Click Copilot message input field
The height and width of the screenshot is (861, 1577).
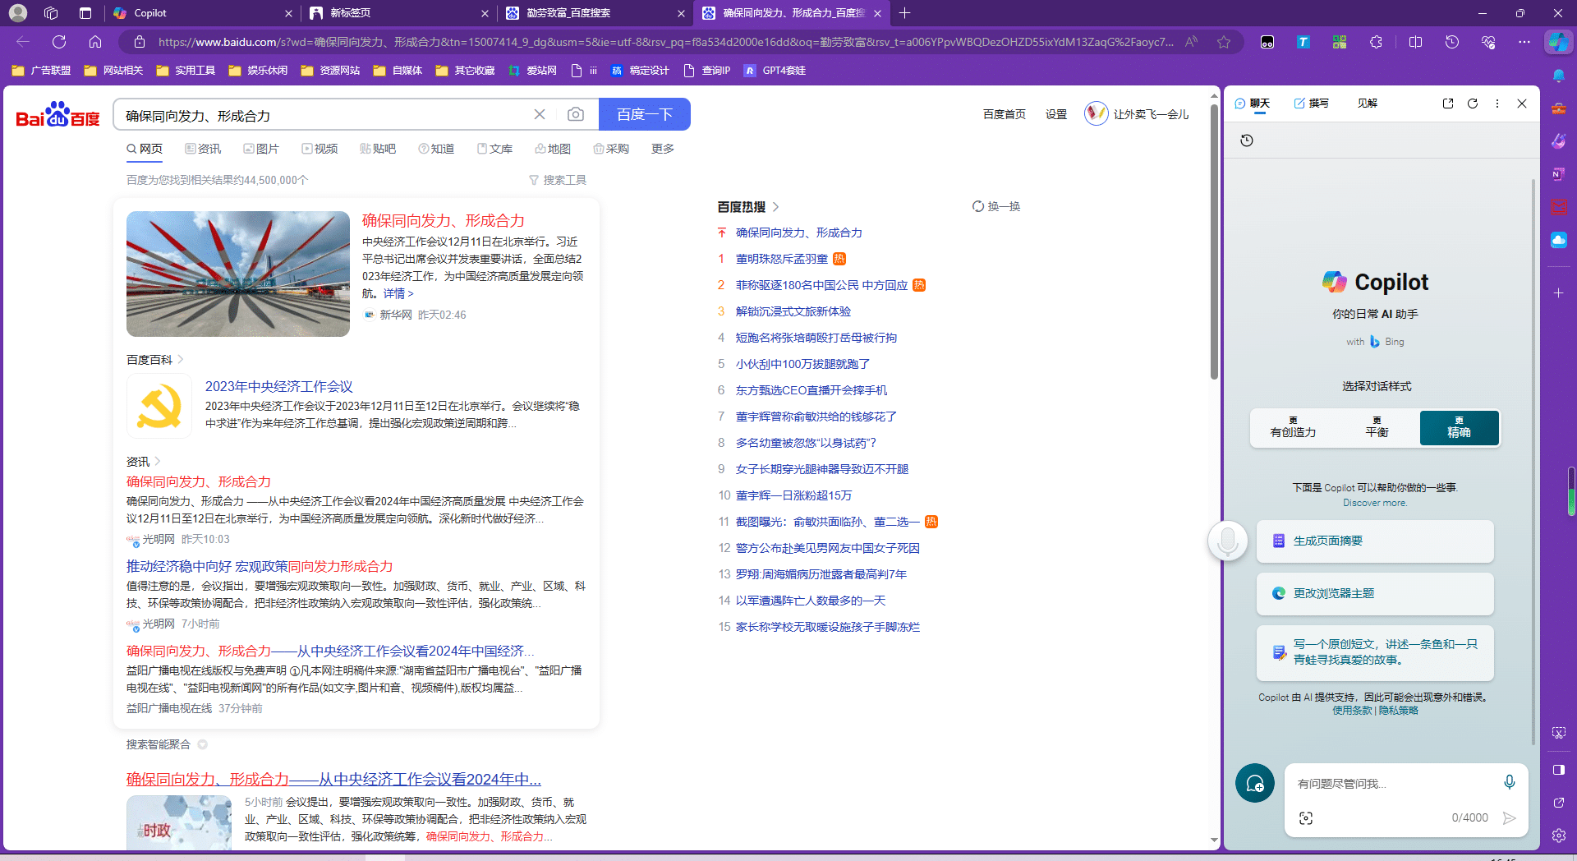(1392, 784)
